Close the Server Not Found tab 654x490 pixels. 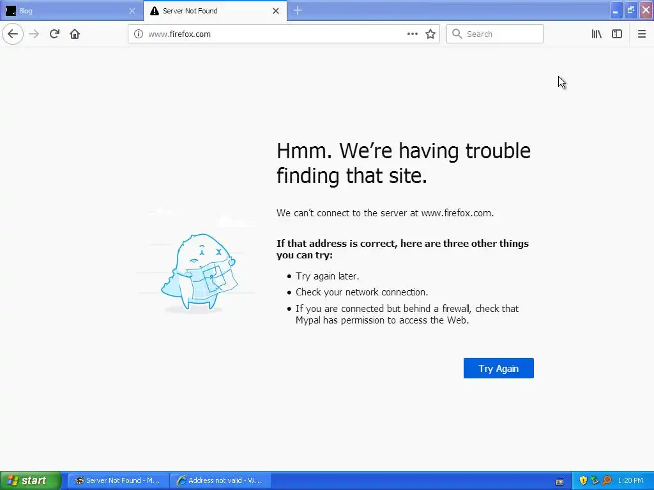coord(276,11)
